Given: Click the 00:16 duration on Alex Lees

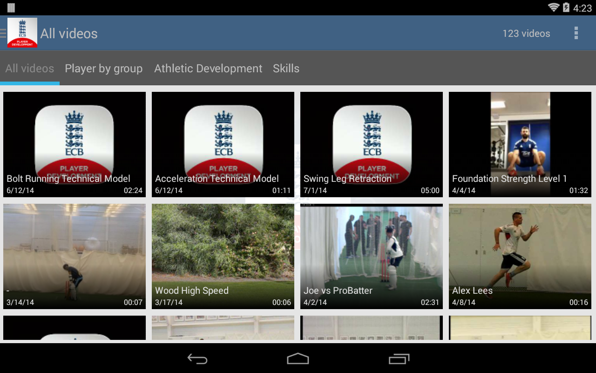Looking at the screenshot, I should pos(579,302).
